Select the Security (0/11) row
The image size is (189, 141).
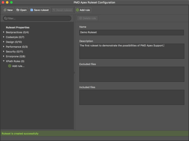[x=14, y=51]
